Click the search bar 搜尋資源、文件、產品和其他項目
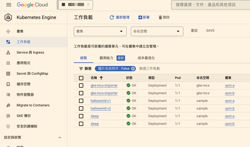Image resolution: width=250 pixels, height=147 pixels. click(211, 5)
